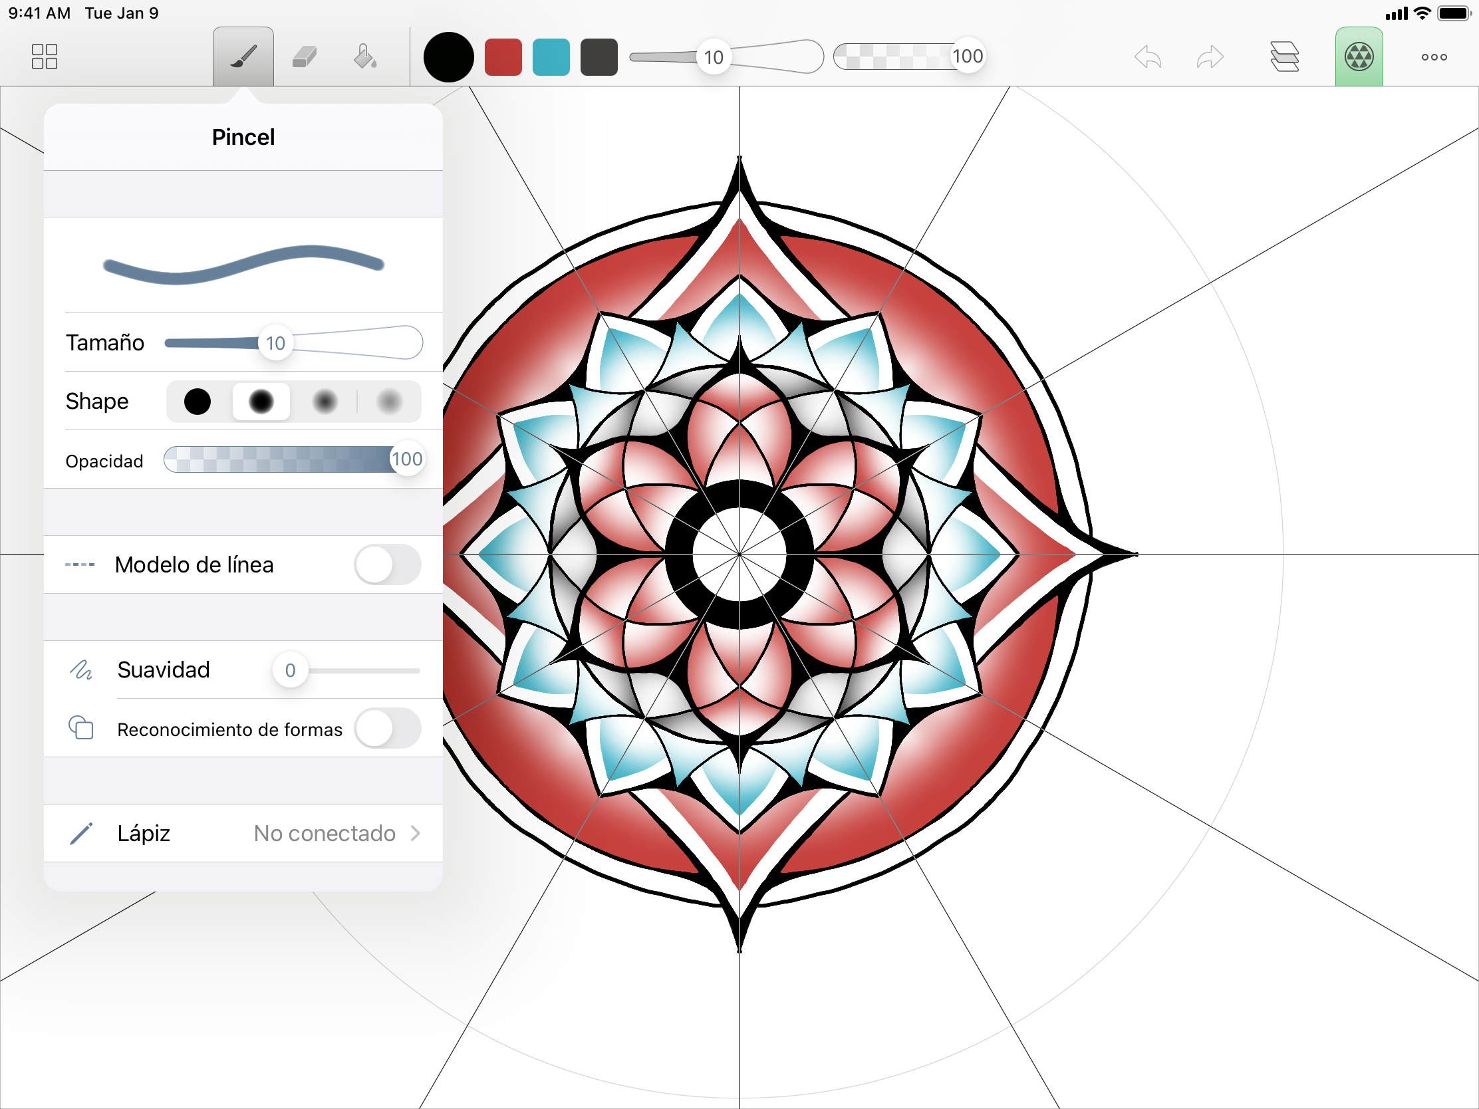Select the Brush tool in toolbar

coord(243,57)
